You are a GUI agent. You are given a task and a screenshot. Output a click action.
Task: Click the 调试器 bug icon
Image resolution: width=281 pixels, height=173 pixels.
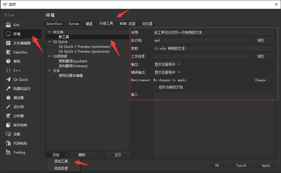[x=8, y=98]
